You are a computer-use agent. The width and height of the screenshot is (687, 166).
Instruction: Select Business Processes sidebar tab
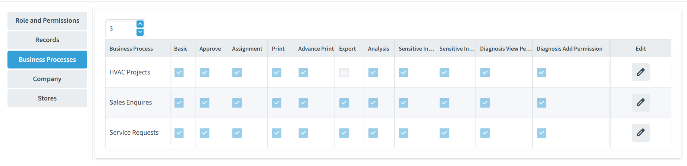(47, 60)
